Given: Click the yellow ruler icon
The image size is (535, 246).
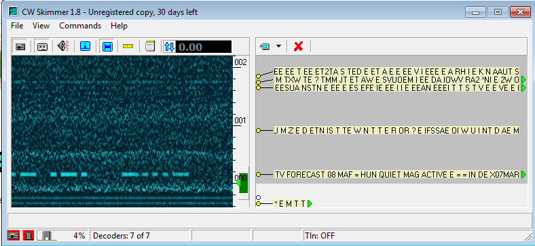Looking at the screenshot, I should pos(128,46).
